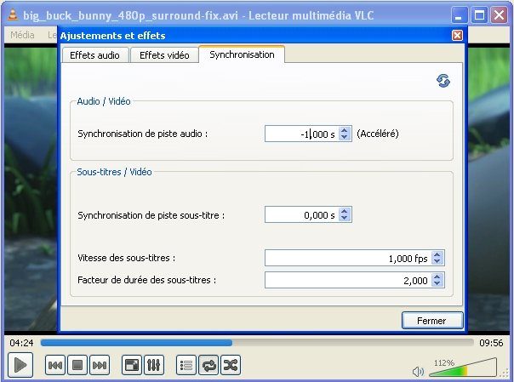Decrease subtitle track synchronisation value

(x=344, y=218)
